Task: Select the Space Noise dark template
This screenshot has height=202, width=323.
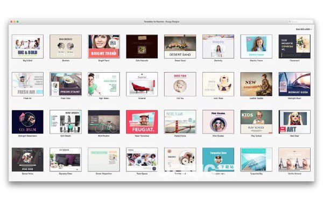Action: pyautogui.click(x=27, y=159)
